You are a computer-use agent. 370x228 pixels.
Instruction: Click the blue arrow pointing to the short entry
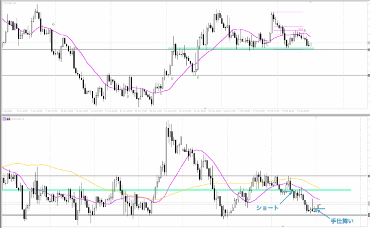point(286,198)
